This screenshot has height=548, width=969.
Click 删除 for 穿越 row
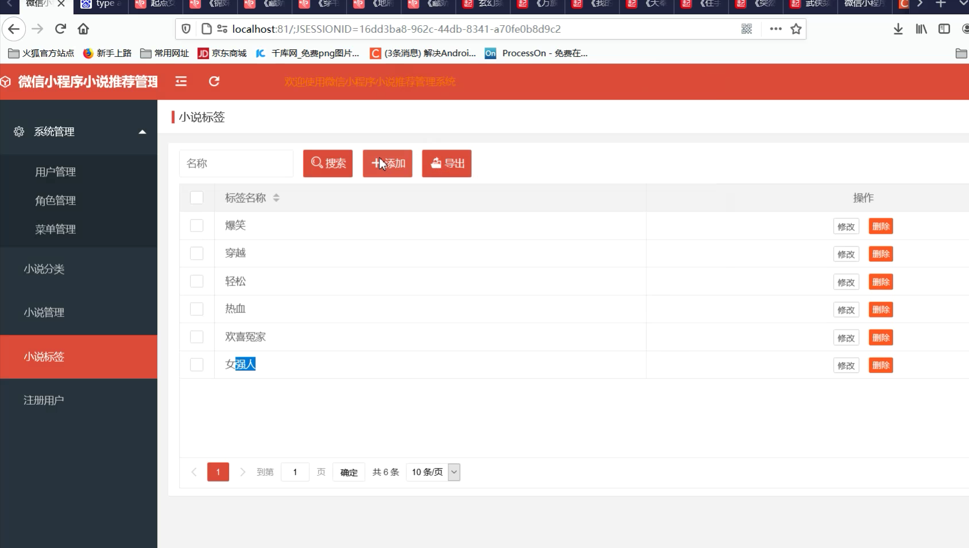[x=881, y=254]
